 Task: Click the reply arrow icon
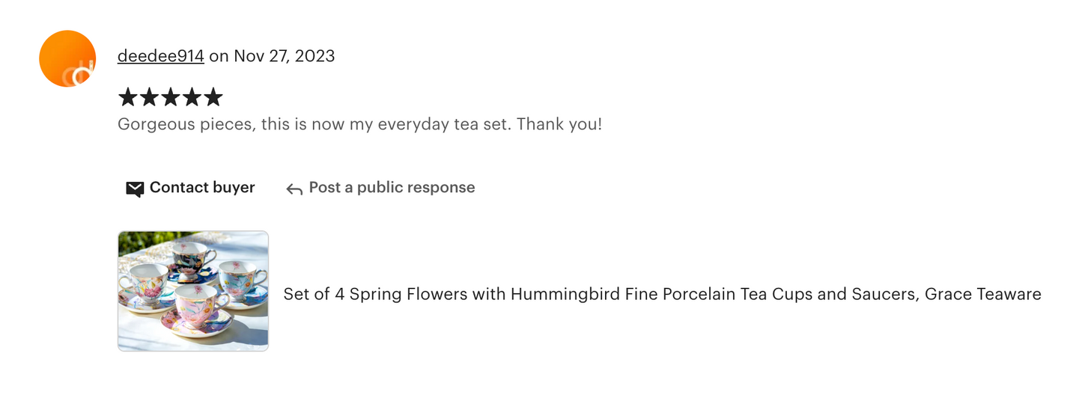294,189
